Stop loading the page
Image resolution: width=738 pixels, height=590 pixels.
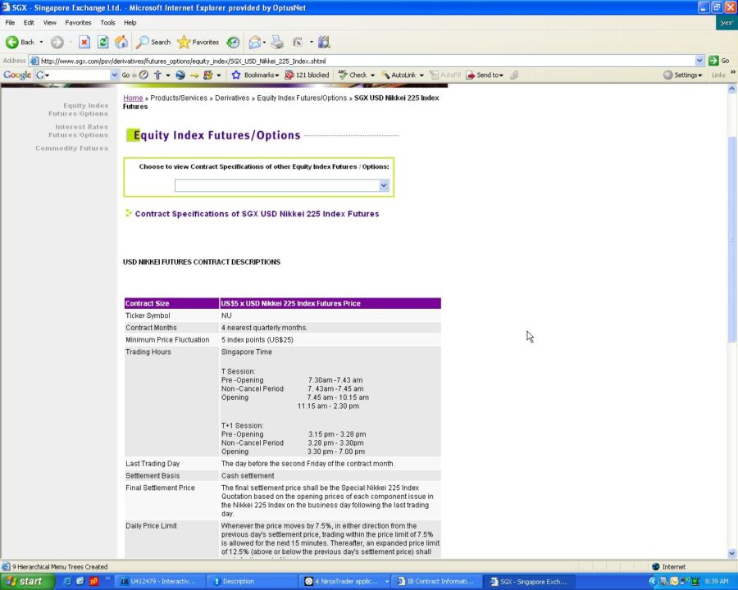point(84,43)
